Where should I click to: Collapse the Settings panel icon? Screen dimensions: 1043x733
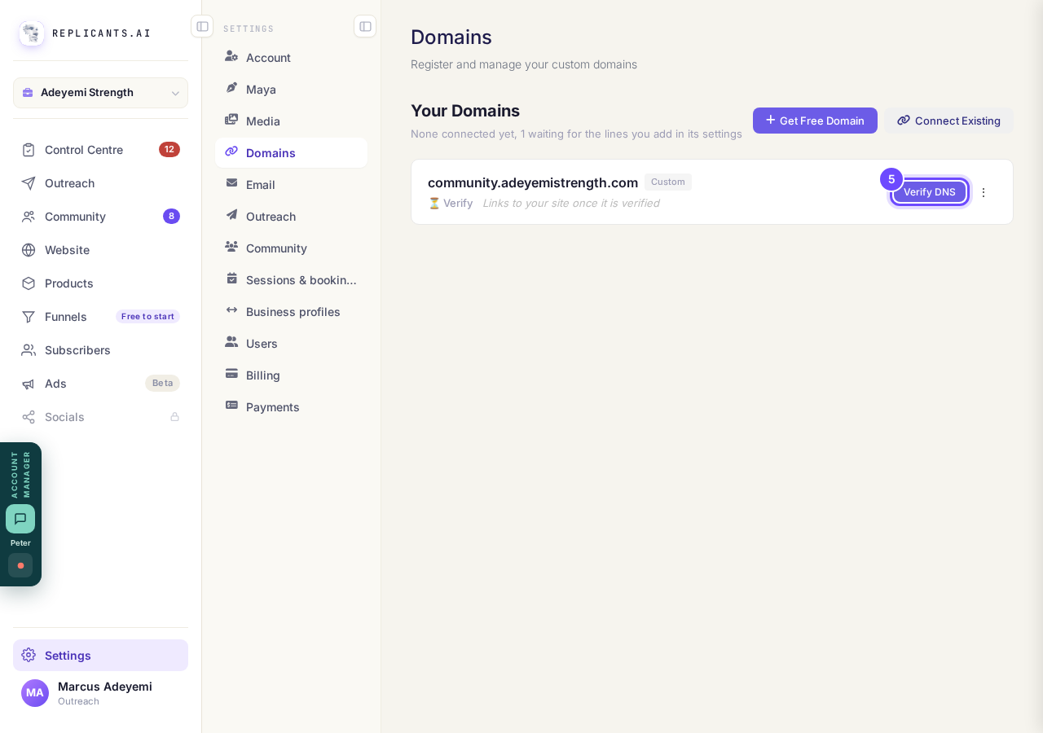[x=365, y=26]
